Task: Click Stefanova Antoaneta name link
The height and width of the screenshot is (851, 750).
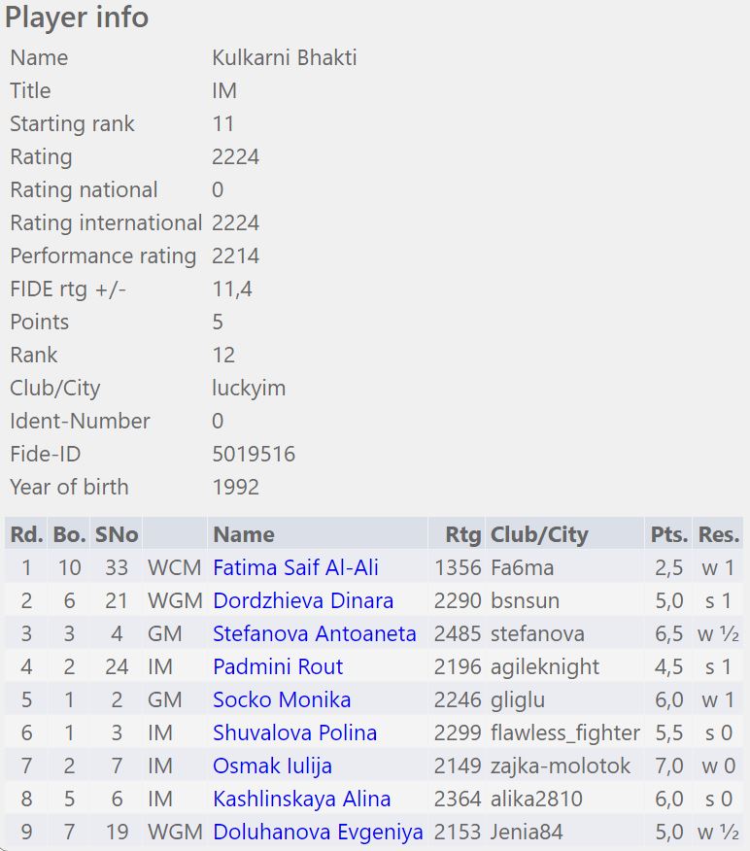Action: tap(314, 633)
